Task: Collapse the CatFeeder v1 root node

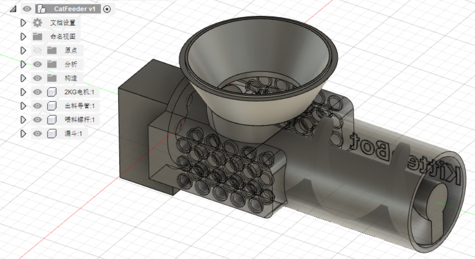Action: pos(13,9)
